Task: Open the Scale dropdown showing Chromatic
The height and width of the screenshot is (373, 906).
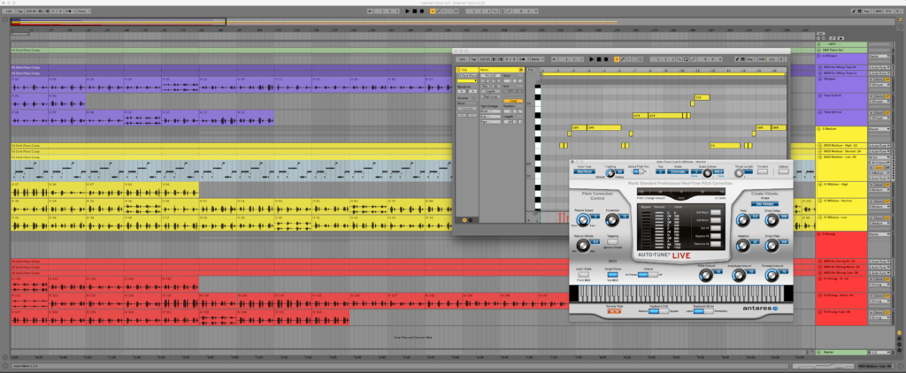Action: pyautogui.click(x=679, y=171)
